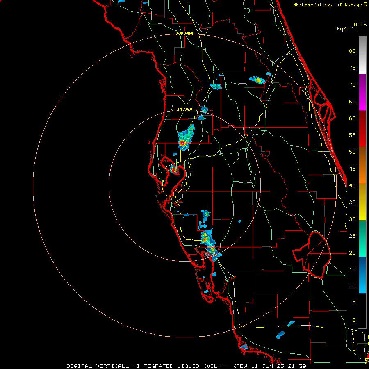Screen dimensions: 369x369
Task: Click the 11 JUN 25 21:39 timestamp
Action: 279,366
